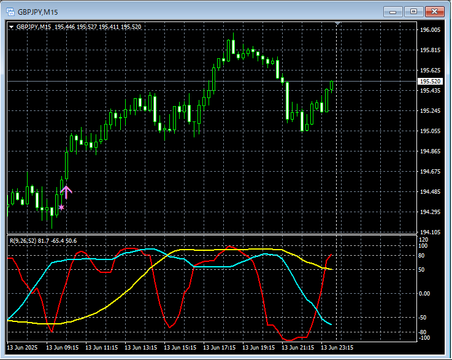Click the 13 Jun 2025 date label
The image size is (452, 360).
[22, 347]
